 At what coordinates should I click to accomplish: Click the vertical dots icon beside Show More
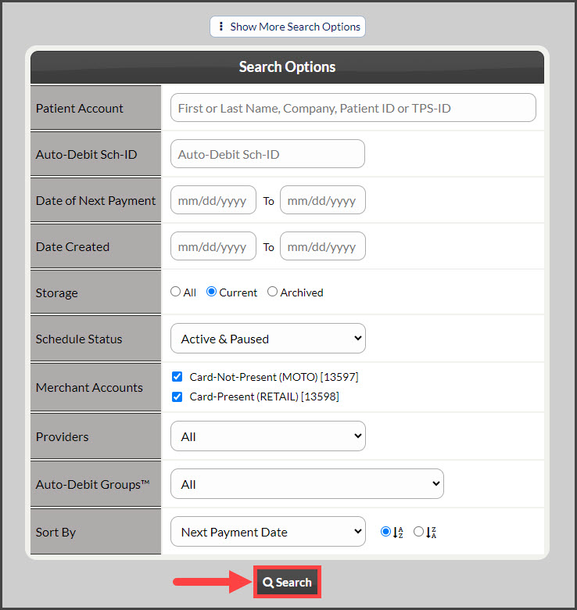pyautogui.click(x=220, y=27)
